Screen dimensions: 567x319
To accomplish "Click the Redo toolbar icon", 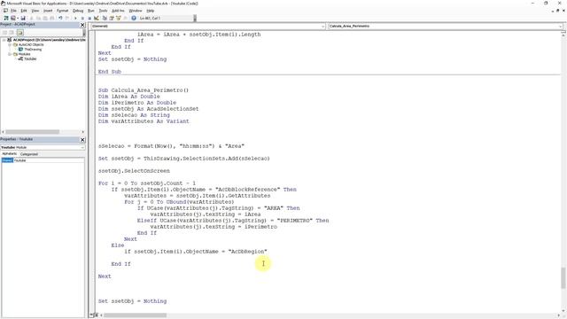I will tap(67, 18).
